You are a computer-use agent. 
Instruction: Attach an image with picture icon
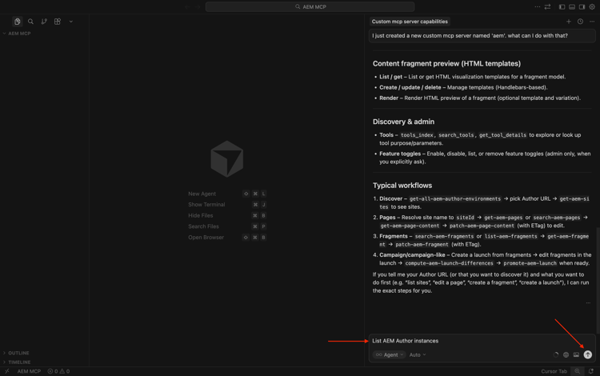click(576, 354)
